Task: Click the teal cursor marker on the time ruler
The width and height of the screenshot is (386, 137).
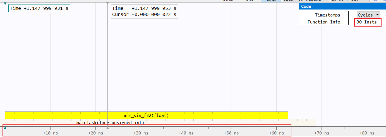Action: [5, 128]
